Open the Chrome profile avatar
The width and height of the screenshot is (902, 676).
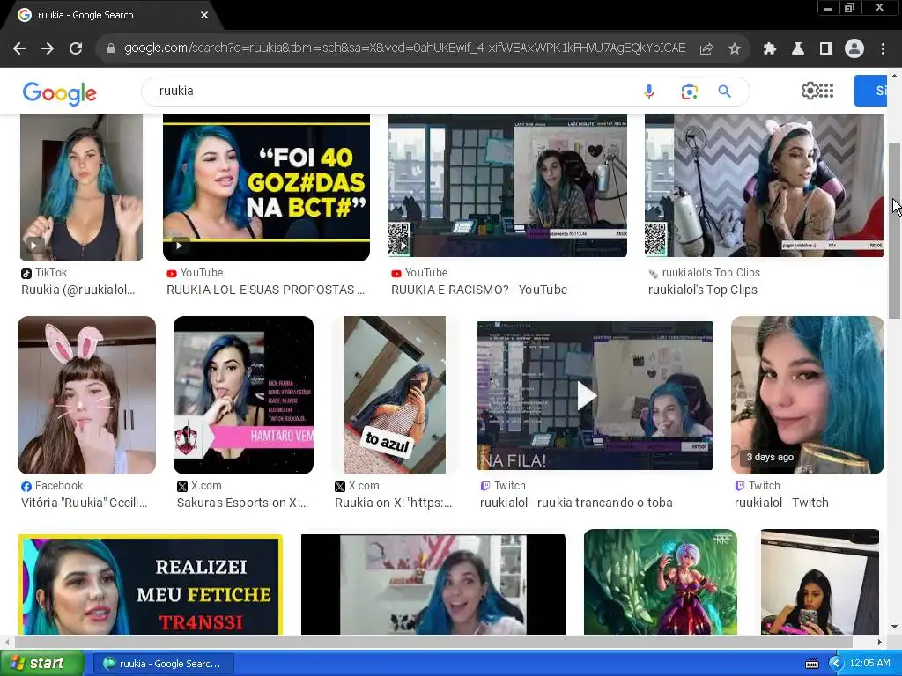[x=854, y=49]
